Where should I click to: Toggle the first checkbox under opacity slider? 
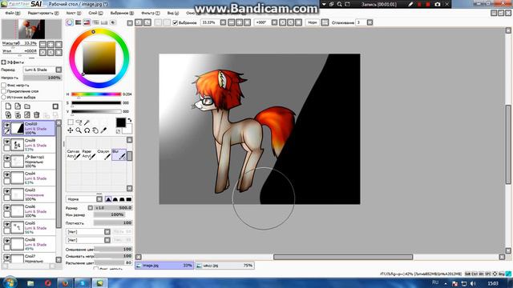pyautogui.click(x=4, y=86)
